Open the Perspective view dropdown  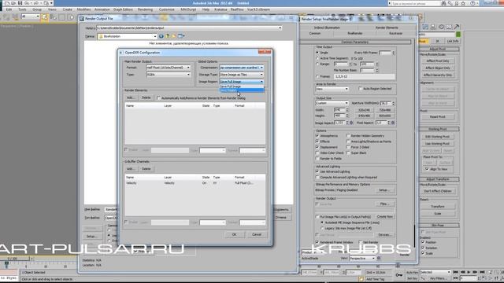pos(362,258)
